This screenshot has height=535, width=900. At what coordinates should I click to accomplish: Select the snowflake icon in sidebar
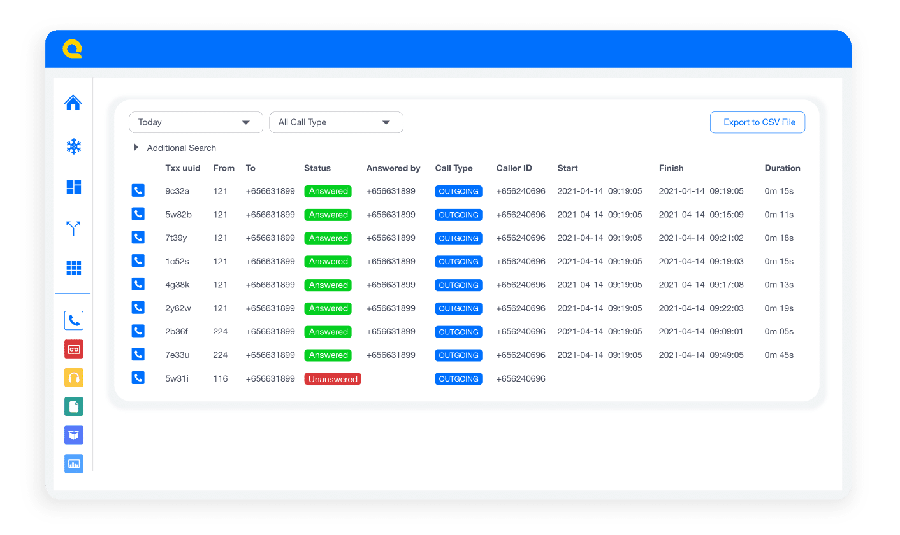pos(74,146)
